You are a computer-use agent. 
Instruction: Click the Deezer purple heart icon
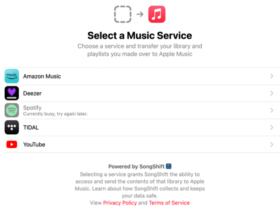tap(12, 93)
